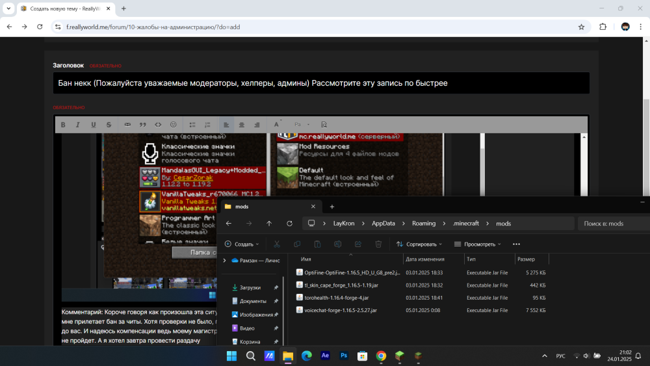Open Chrome extensions puzzle icon
Viewport: 650px width, 366px height.
pos(603,27)
